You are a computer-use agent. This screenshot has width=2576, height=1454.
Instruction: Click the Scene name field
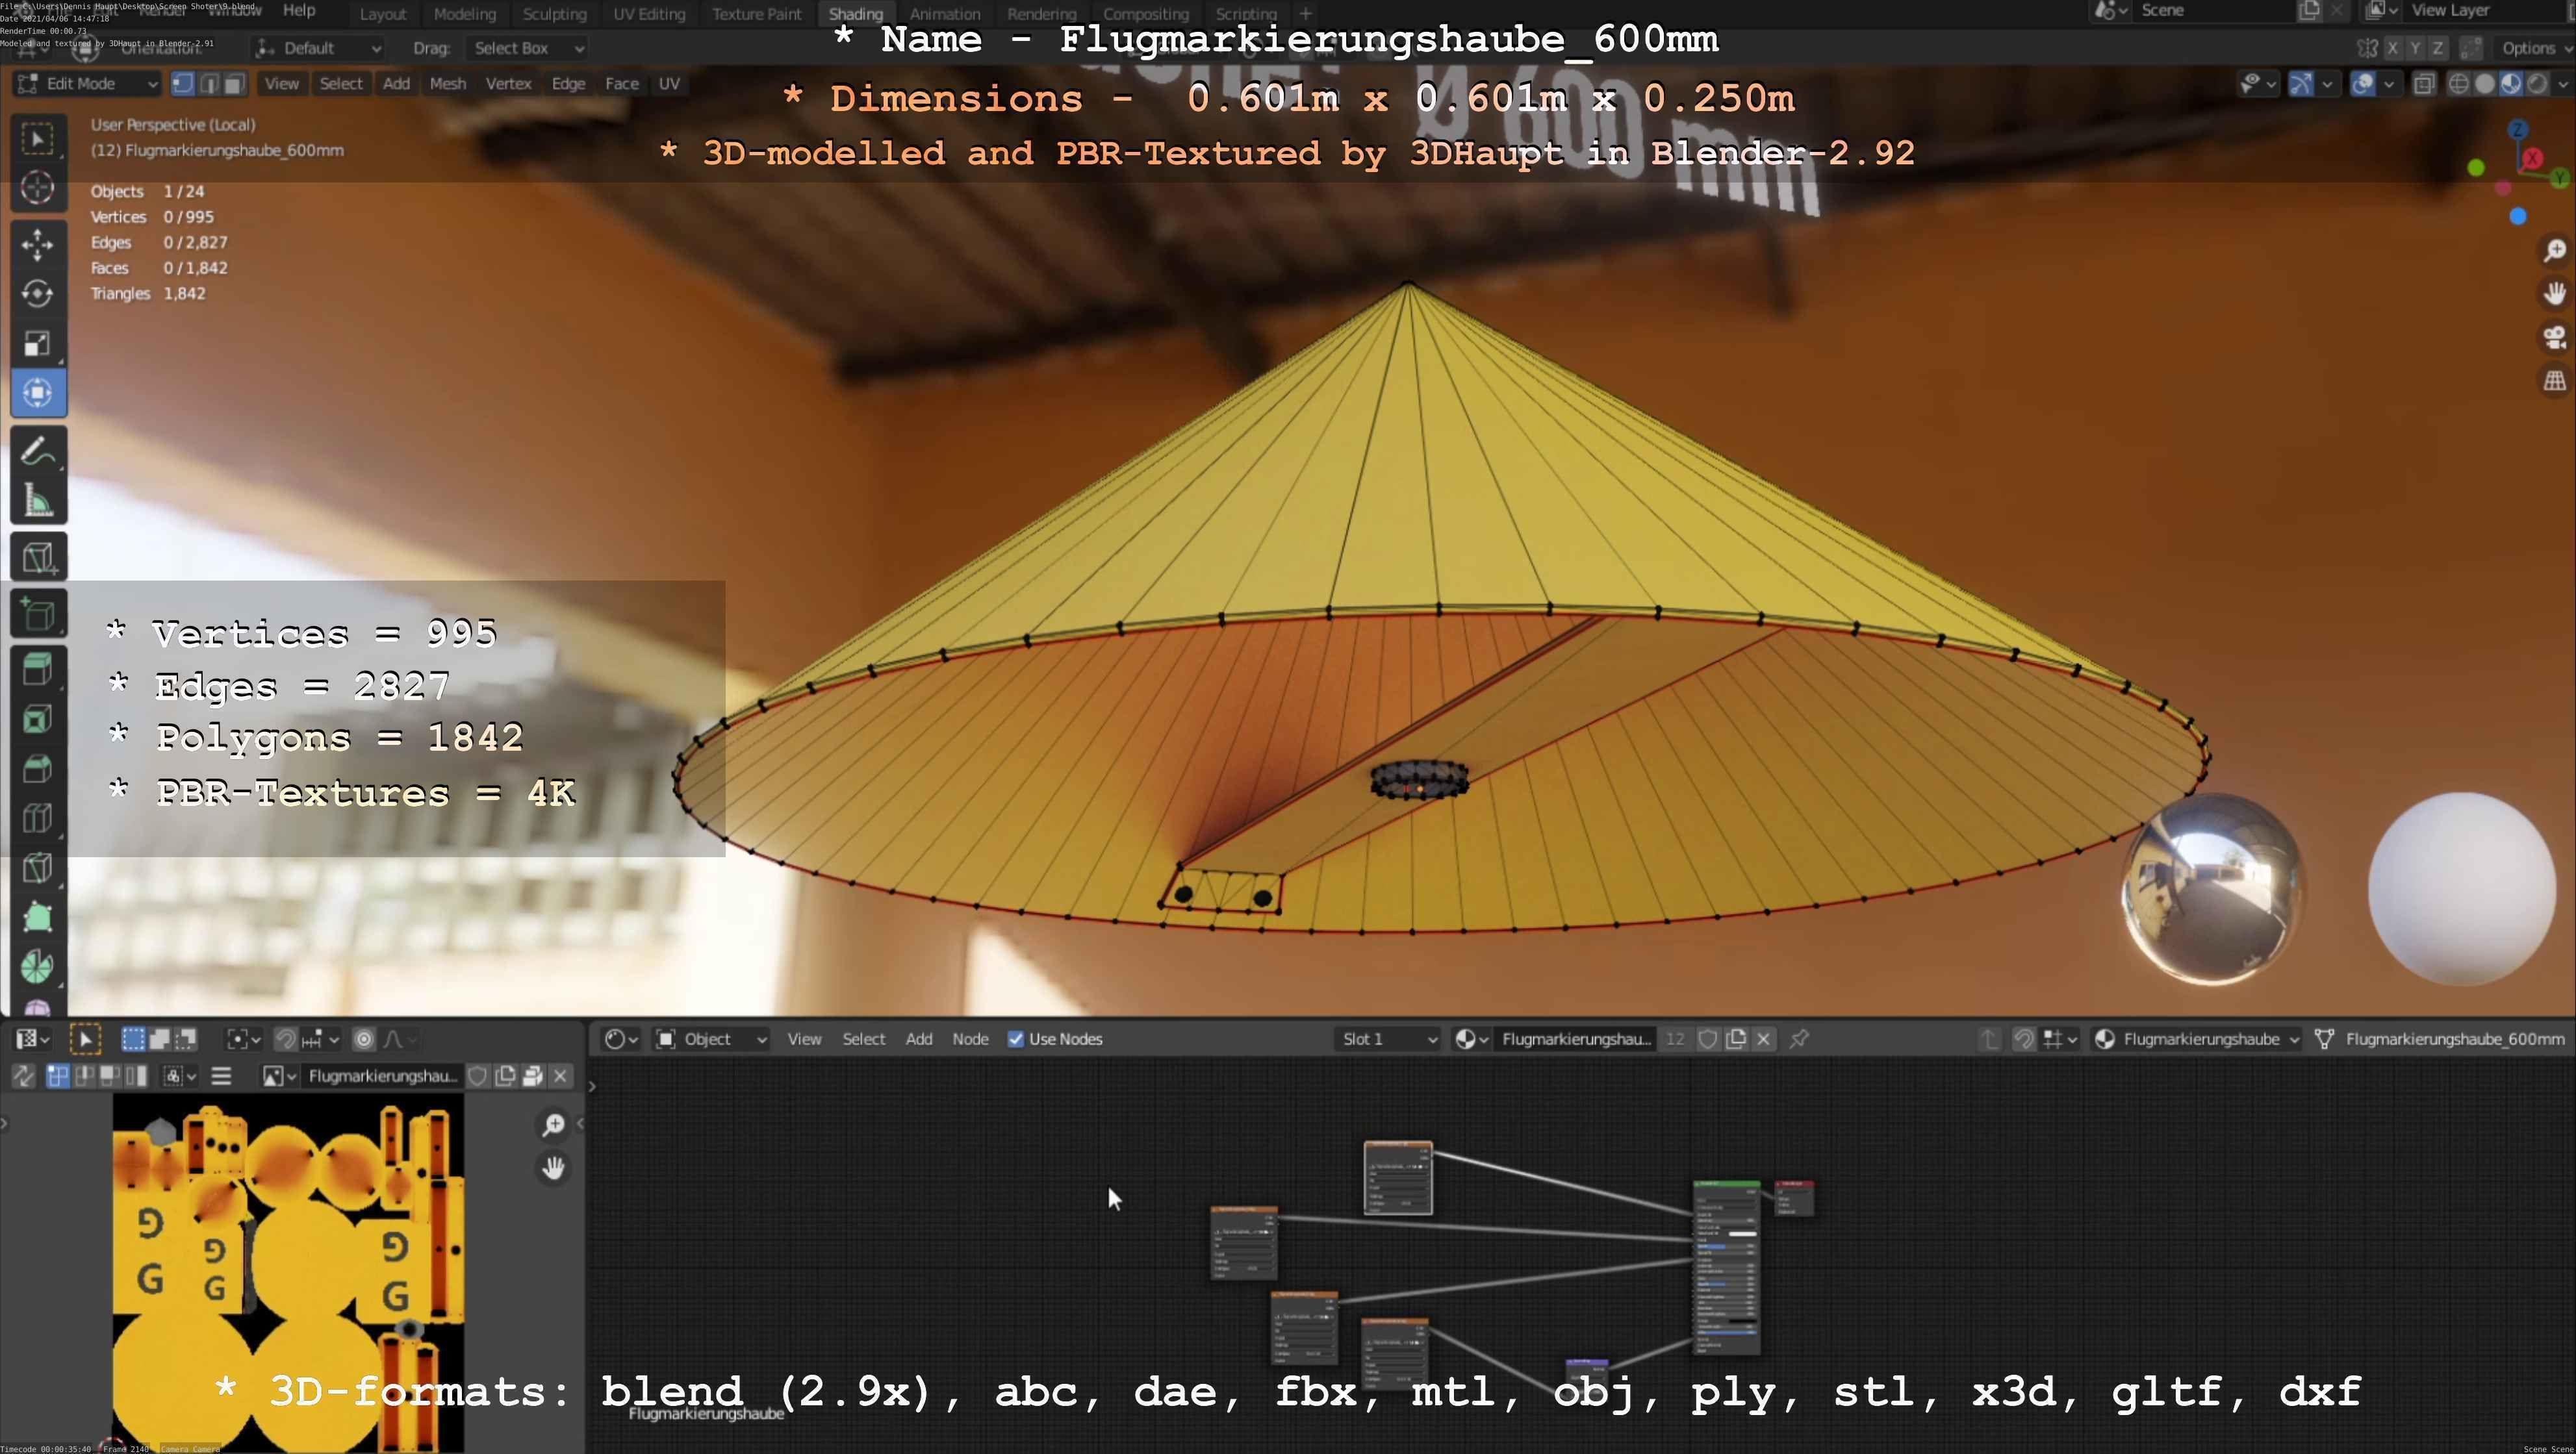click(x=2215, y=10)
